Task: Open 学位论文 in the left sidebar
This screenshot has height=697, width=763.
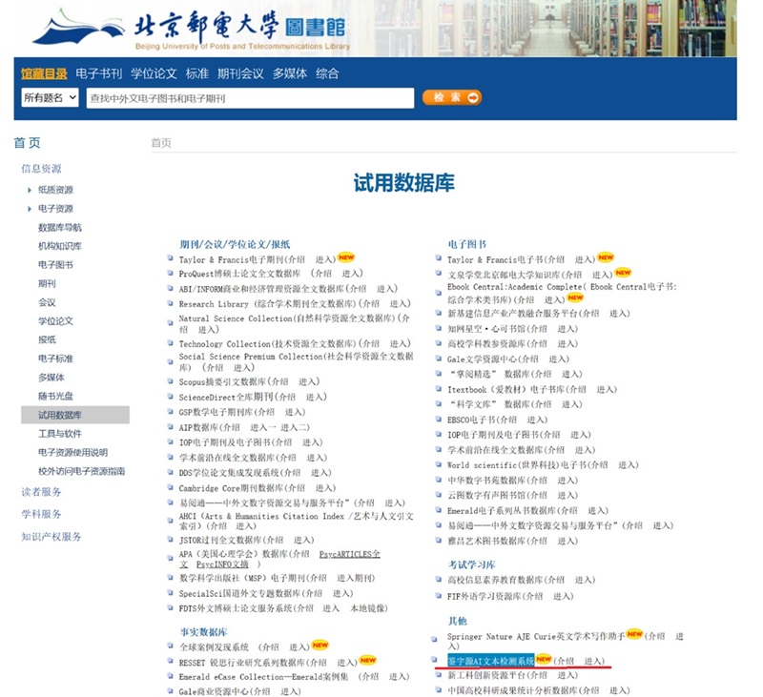Action: coord(55,321)
